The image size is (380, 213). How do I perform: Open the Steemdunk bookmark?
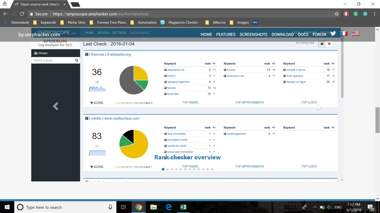click(x=17, y=22)
